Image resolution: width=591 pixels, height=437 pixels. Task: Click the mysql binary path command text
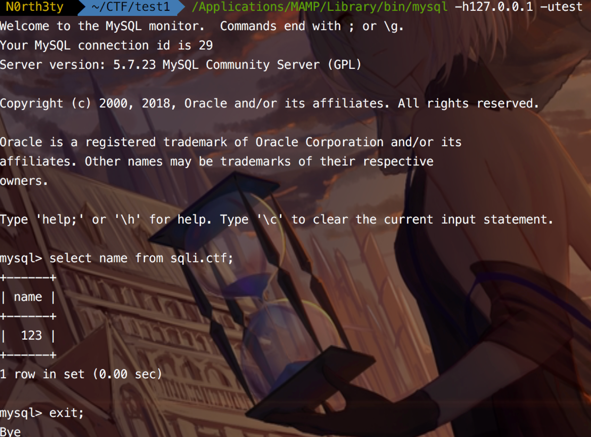tap(320, 7)
